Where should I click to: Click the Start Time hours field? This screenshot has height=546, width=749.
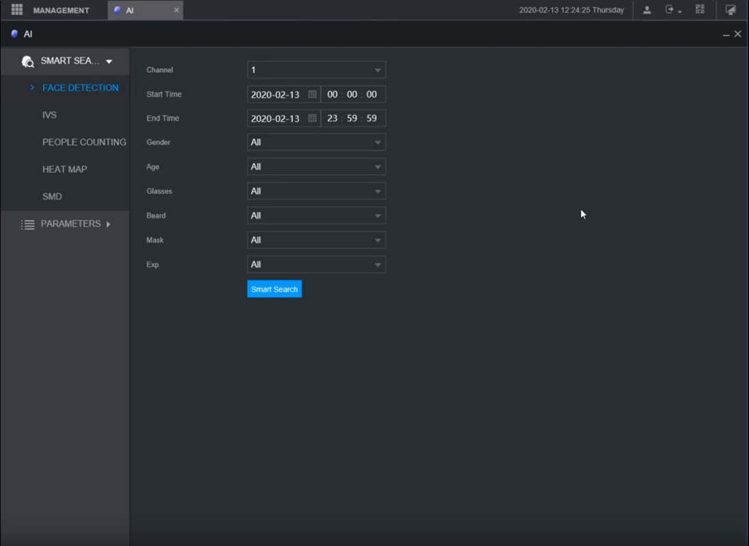coord(333,94)
